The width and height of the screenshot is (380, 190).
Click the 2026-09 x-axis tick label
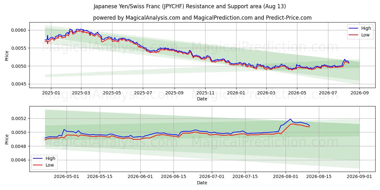click(359, 93)
